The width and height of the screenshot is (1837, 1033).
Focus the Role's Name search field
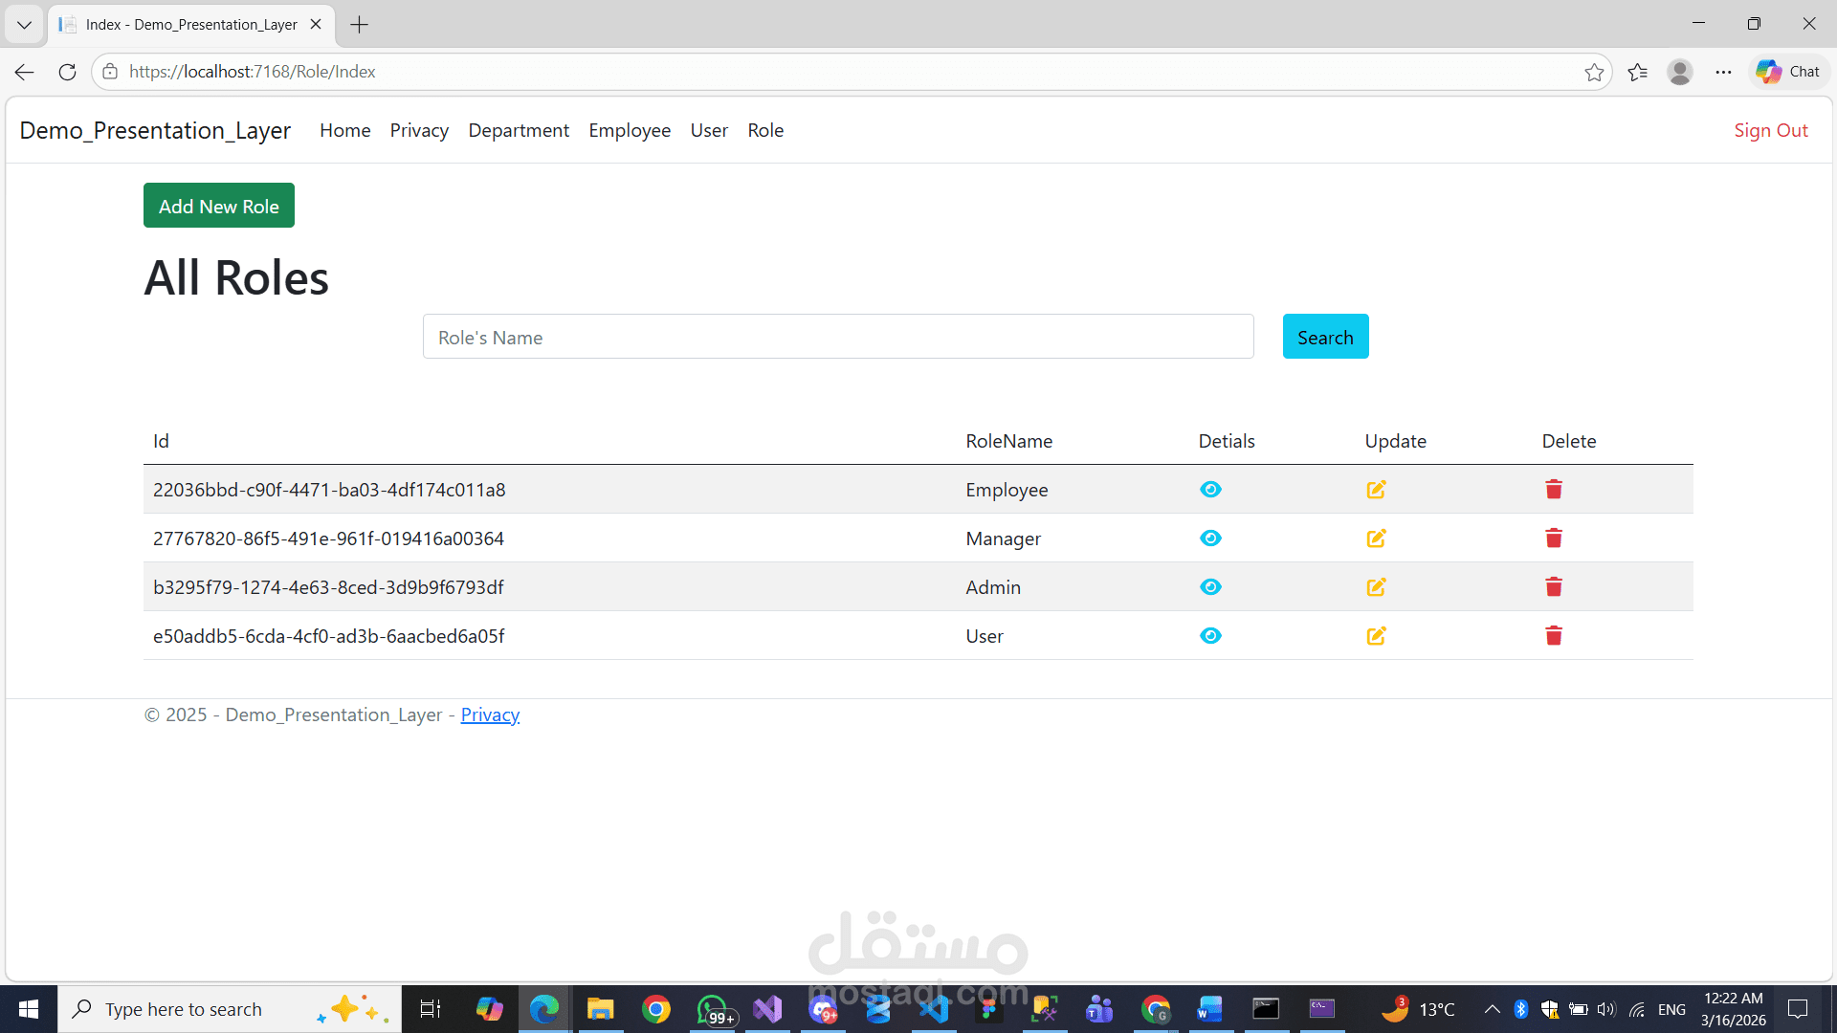click(838, 337)
